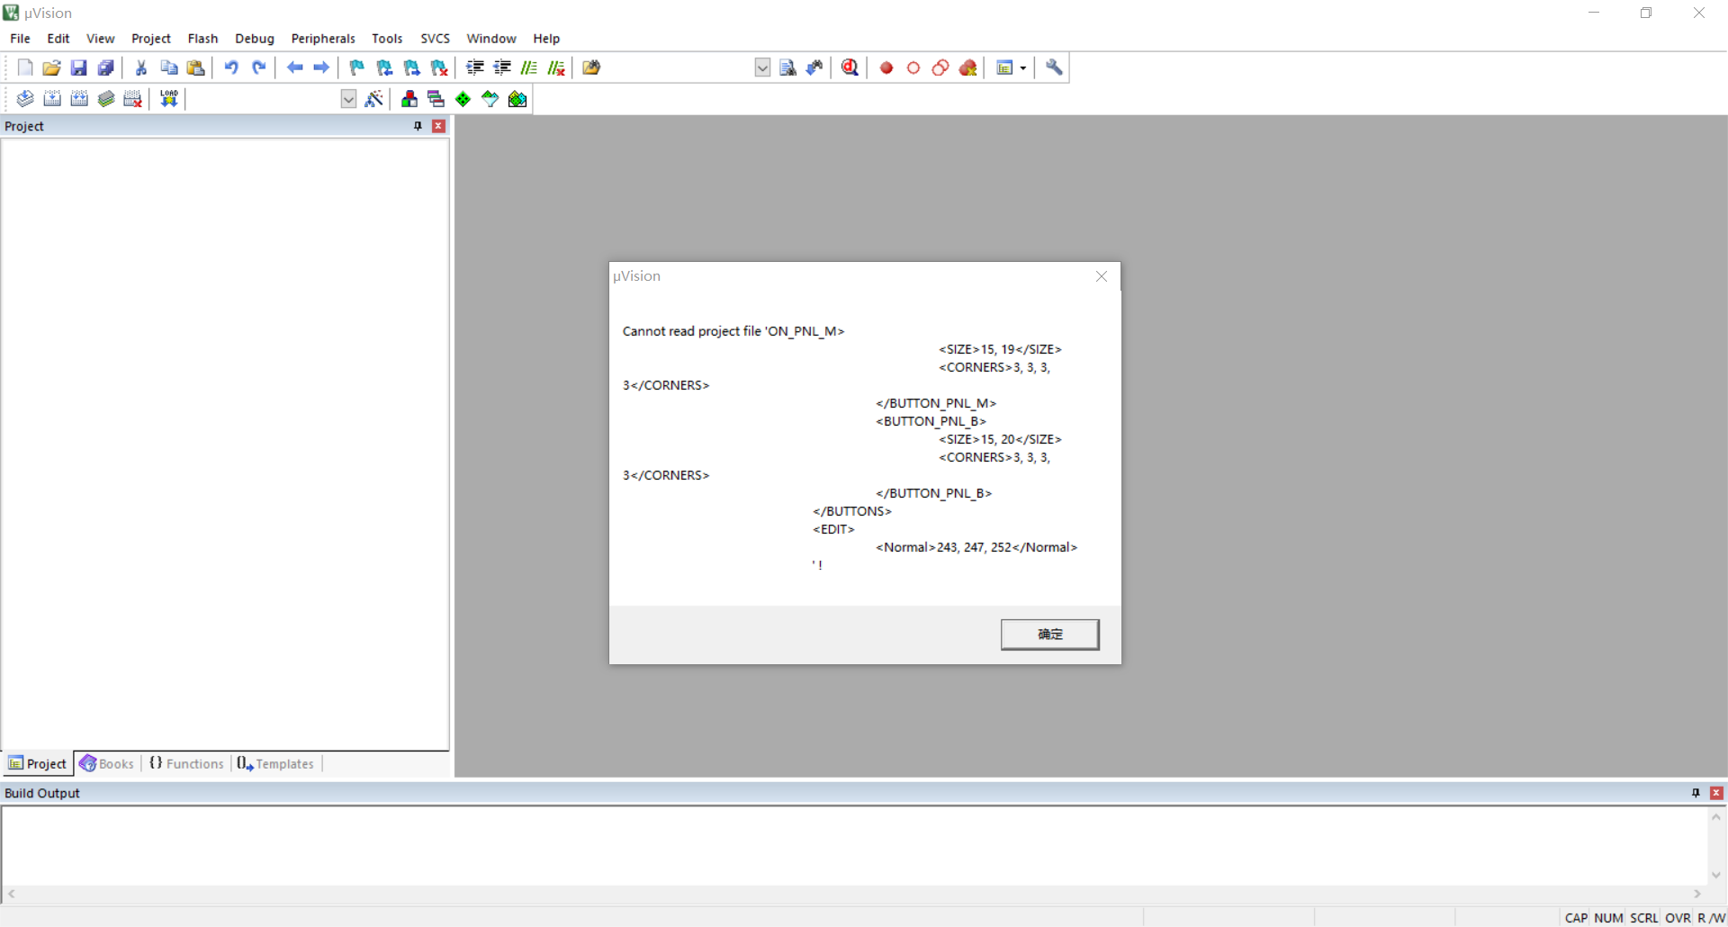The width and height of the screenshot is (1728, 927).
Task: Indent the selected lines
Action: click(x=475, y=67)
